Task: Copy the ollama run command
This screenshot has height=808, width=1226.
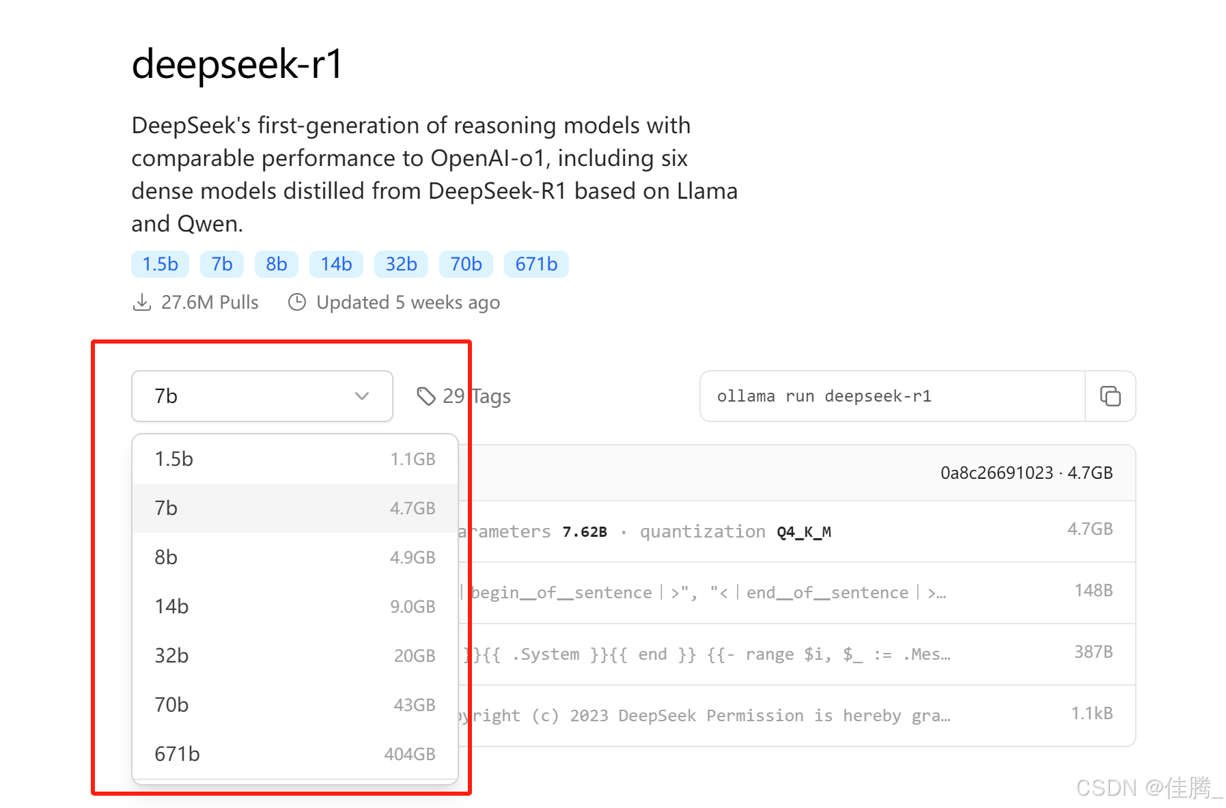Action: click(x=1110, y=396)
